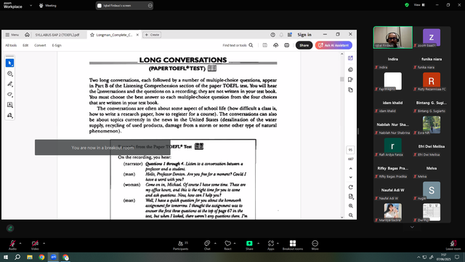
Task: Open the Acrobat Menu
Action: (12, 35)
